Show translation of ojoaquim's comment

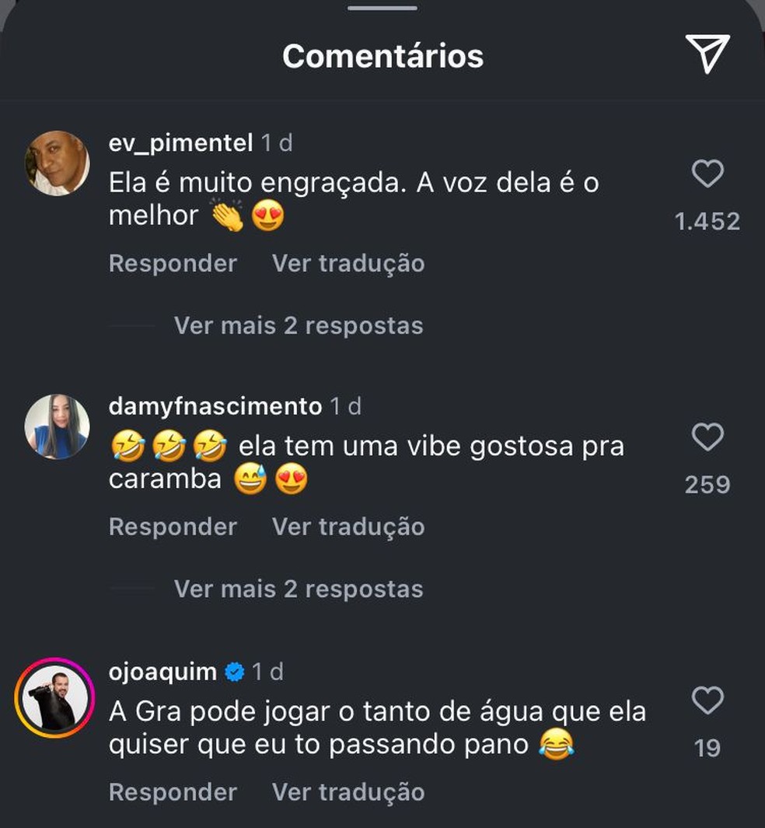pyautogui.click(x=348, y=792)
